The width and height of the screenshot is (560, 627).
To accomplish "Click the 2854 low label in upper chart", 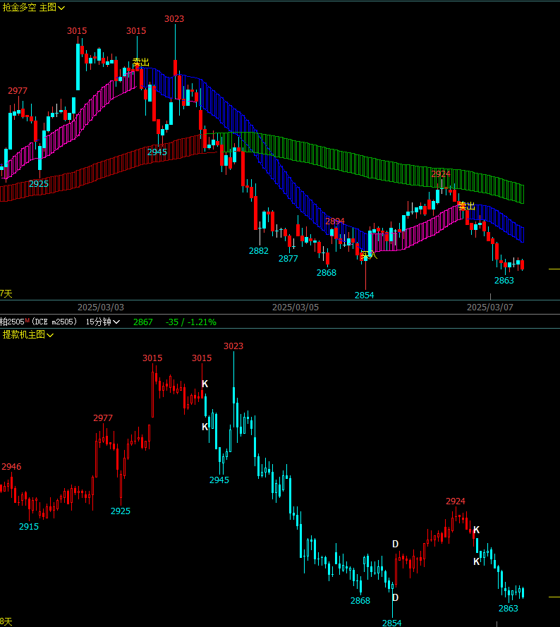I will point(365,295).
